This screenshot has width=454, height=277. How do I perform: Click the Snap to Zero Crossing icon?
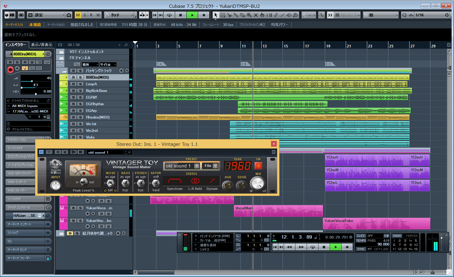point(322,15)
